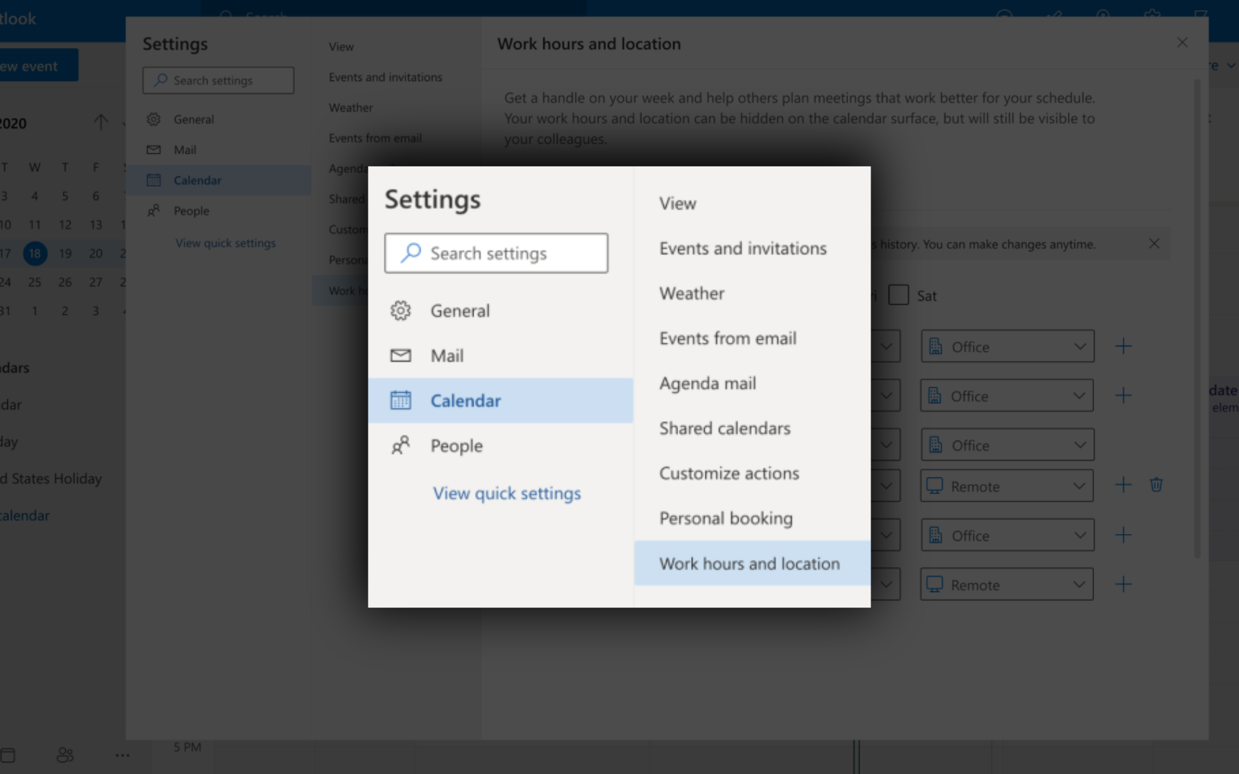The image size is (1239, 774).
Task: Click the Search settings input field
Action: click(496, 252)
